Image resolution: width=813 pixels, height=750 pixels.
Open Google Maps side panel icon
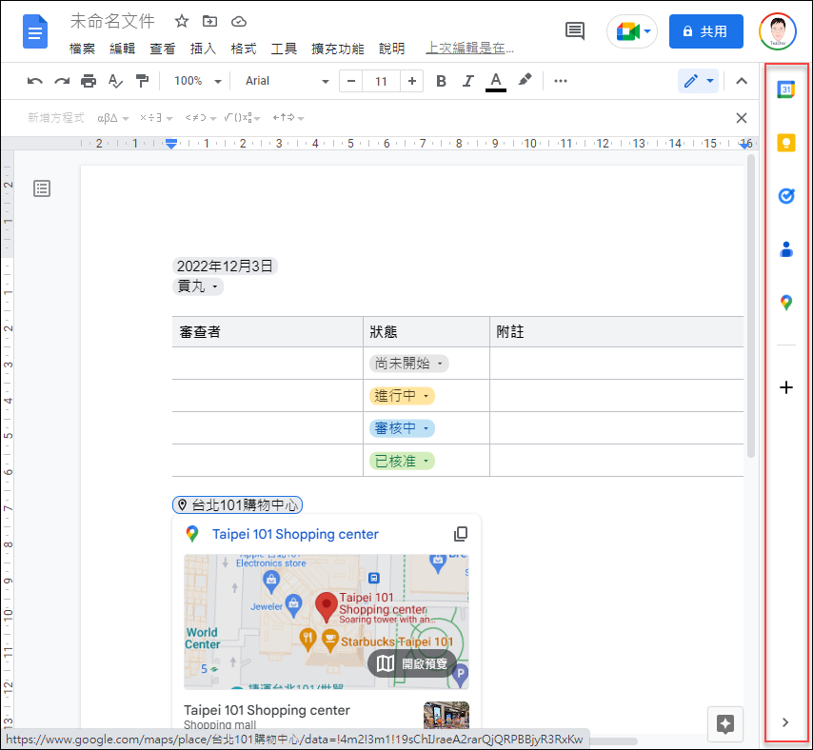(x=785, y=303)
